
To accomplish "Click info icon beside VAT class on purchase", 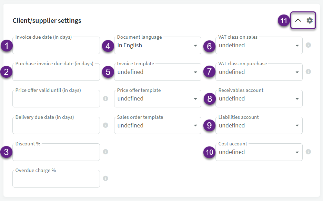I will (x=308, y=72).
